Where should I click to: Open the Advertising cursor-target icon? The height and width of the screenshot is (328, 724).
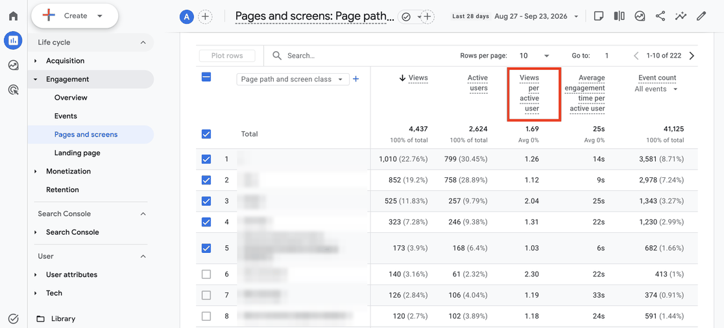(x=14, y=90)
